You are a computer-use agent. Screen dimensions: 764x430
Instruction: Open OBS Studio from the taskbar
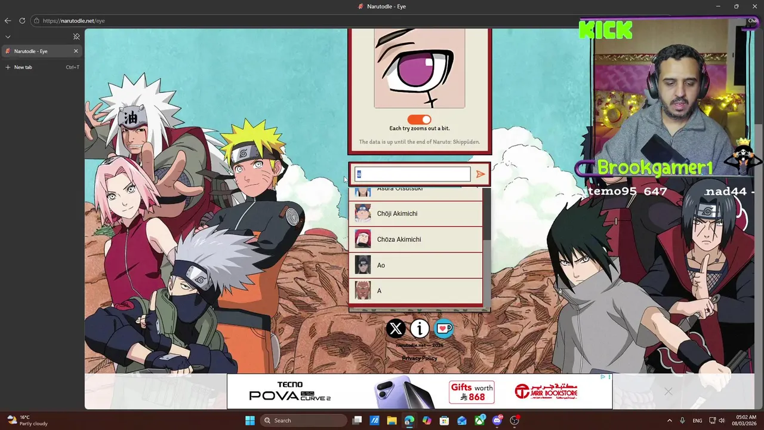pos(515,420)
